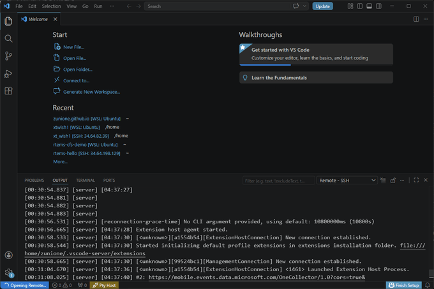The image size is (434, 289).
Task: Open Run and Debug view
Action: [x=8, y=73]
